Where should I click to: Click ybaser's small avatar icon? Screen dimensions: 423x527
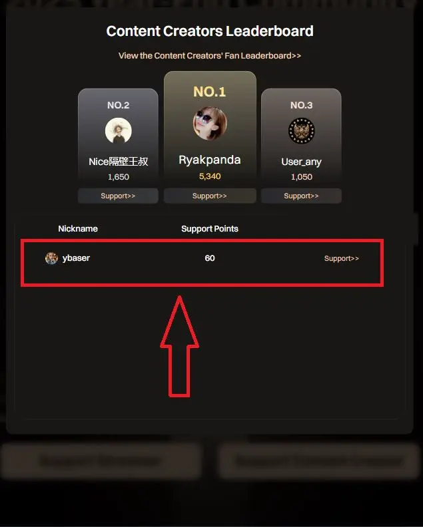point(51,258)
